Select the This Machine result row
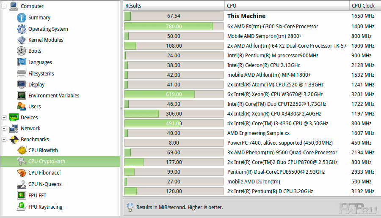This screenshot has height=218, width=381. point(246,16)
